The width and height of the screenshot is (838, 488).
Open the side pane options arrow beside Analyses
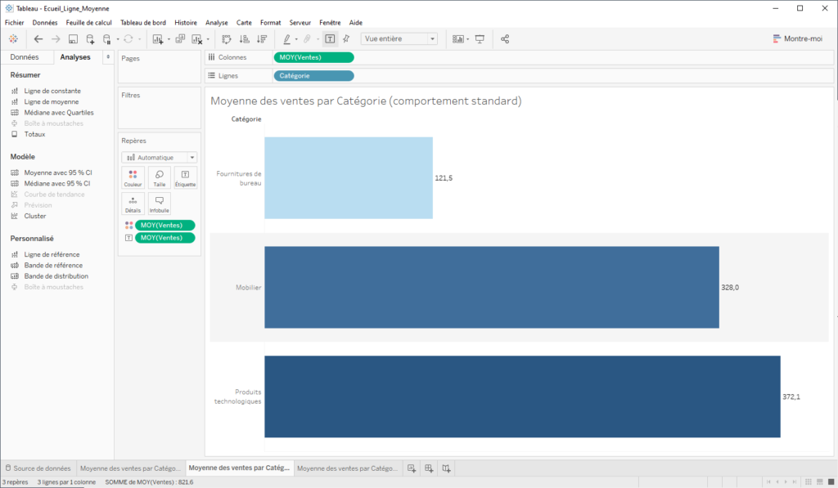(109, 57)
